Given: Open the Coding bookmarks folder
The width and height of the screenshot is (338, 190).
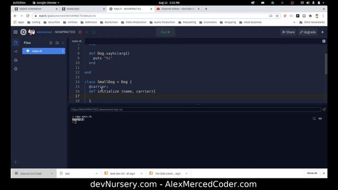Looking at the screenshot, I should (34, 22).
